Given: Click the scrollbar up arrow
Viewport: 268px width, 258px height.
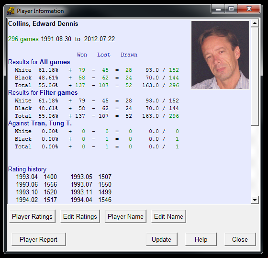Looking at the screenshot, I should [x=255, y=23].
